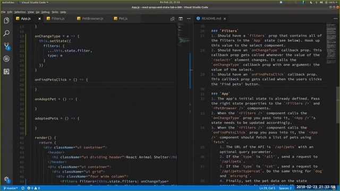The image size is (340, 191).
Task: Switch git branch via master in status bar
Action: point(11,188)
